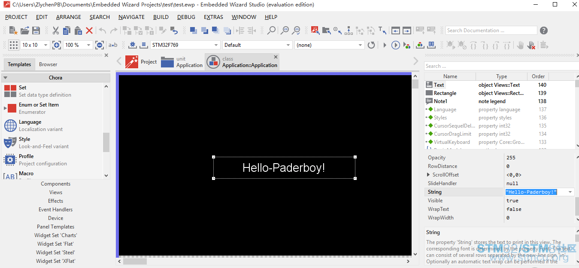Screen dimensions: 579x268
Task: Open the EXTRAS menu
Action: (x=213, y=17)
